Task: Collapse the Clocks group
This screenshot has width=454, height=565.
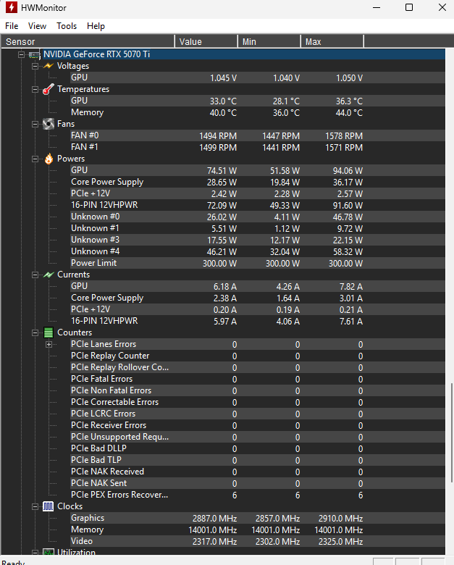Action: (x=35, y=506)
